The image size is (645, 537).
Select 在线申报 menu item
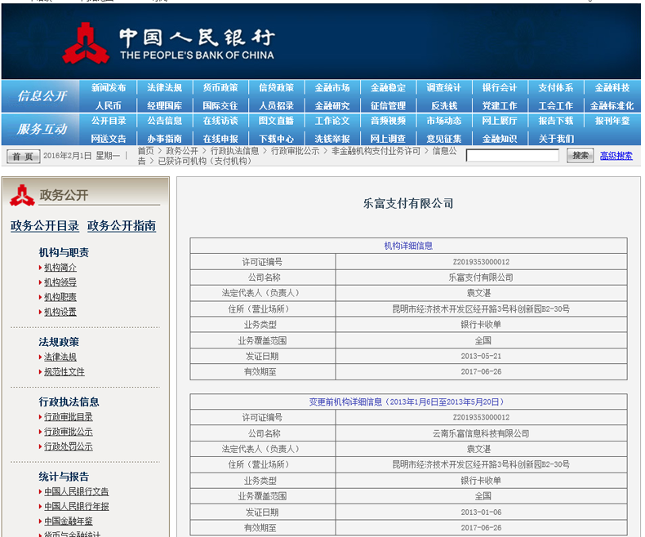pos(220,139)
